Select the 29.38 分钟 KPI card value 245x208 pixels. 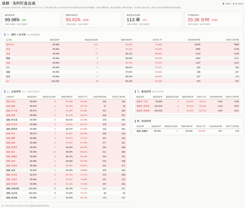pyautogui.click(x=198, y=20)
